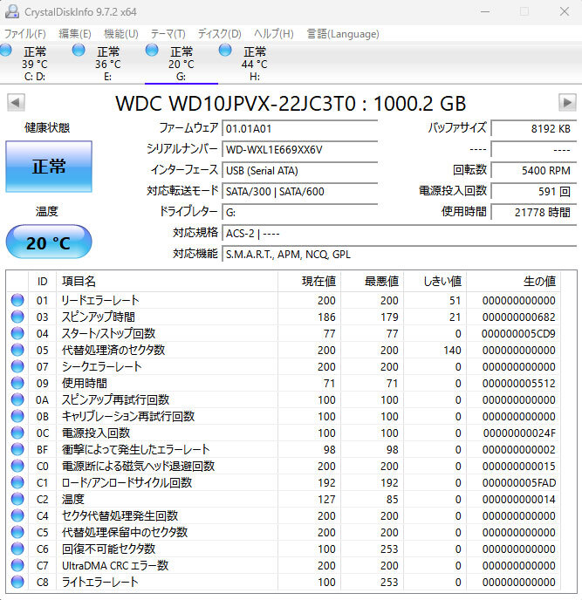The height and width of the screenshot is (600, 582).
Task: Click status orb for ID 01 リードエラーレート
Action: pyautogui.click(x=17, y=300)
